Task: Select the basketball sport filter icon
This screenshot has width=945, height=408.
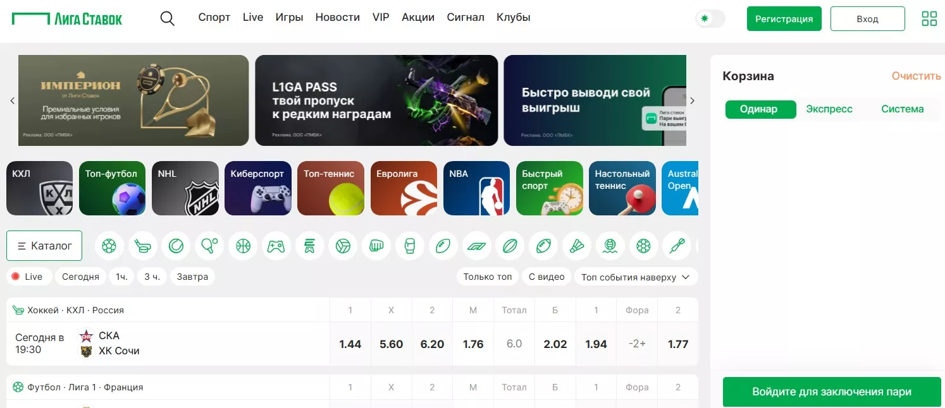Action: [244, 246]
